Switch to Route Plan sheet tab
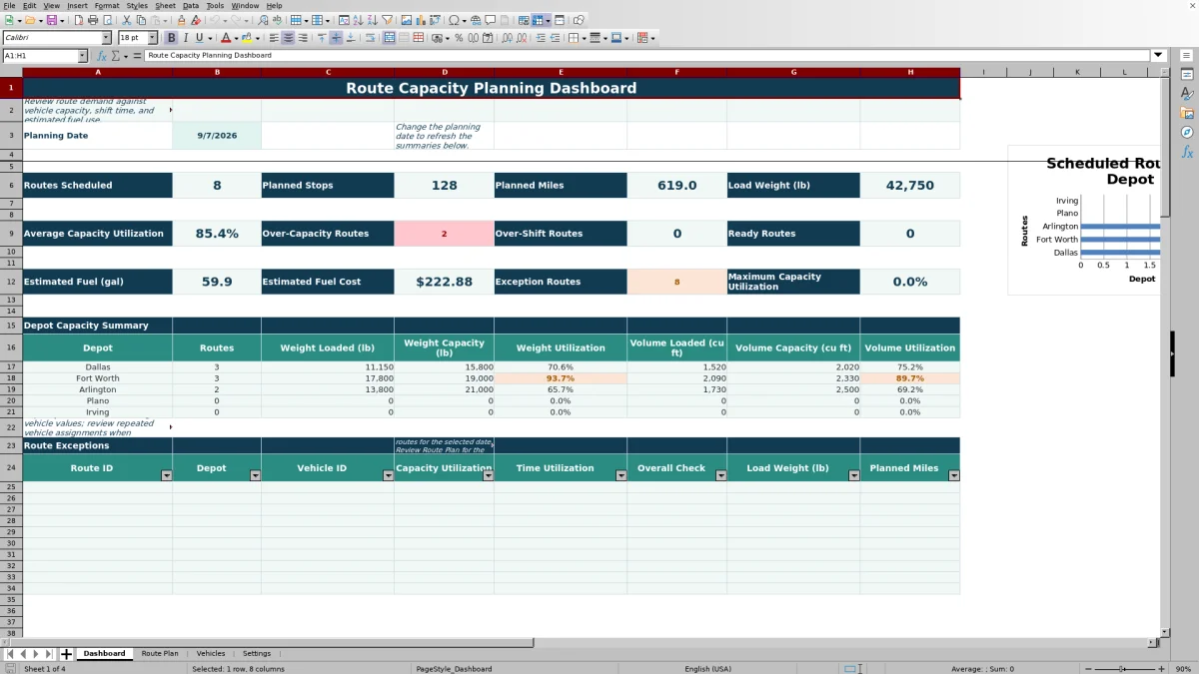Screen dimensions: 1199x674 click(x=160, y=654)
